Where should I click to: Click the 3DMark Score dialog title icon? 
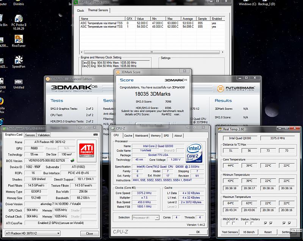(118, 72)
